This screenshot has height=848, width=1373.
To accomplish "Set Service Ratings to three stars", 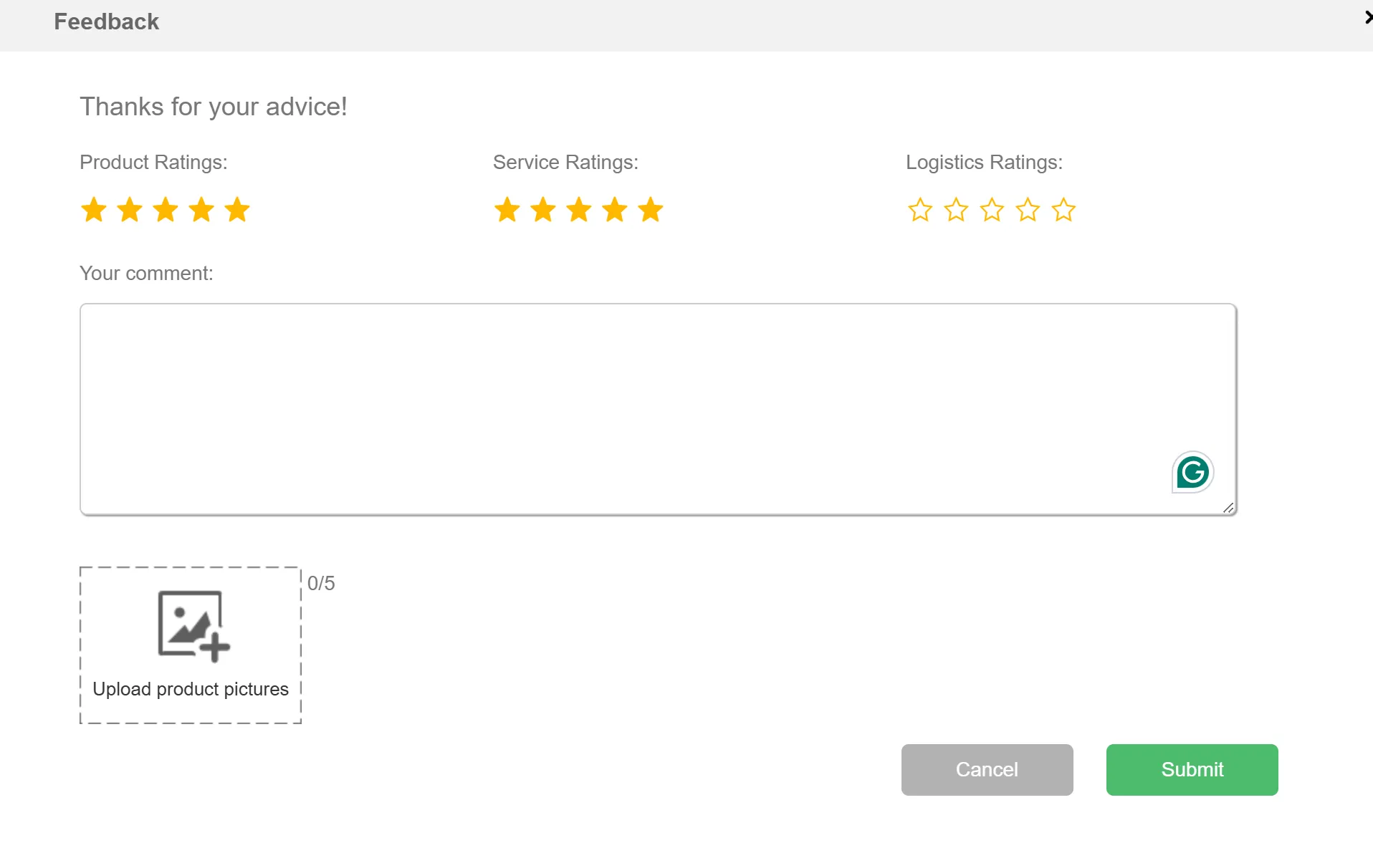I will tap(579, 211).
